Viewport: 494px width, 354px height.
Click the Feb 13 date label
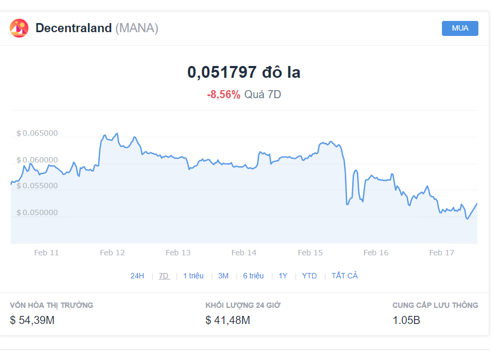[178, 253]
